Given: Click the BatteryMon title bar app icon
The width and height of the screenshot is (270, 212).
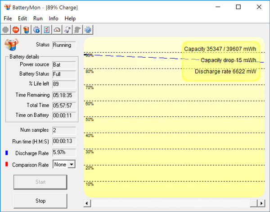Looking at the screenshot, I should tap(7, 7).
